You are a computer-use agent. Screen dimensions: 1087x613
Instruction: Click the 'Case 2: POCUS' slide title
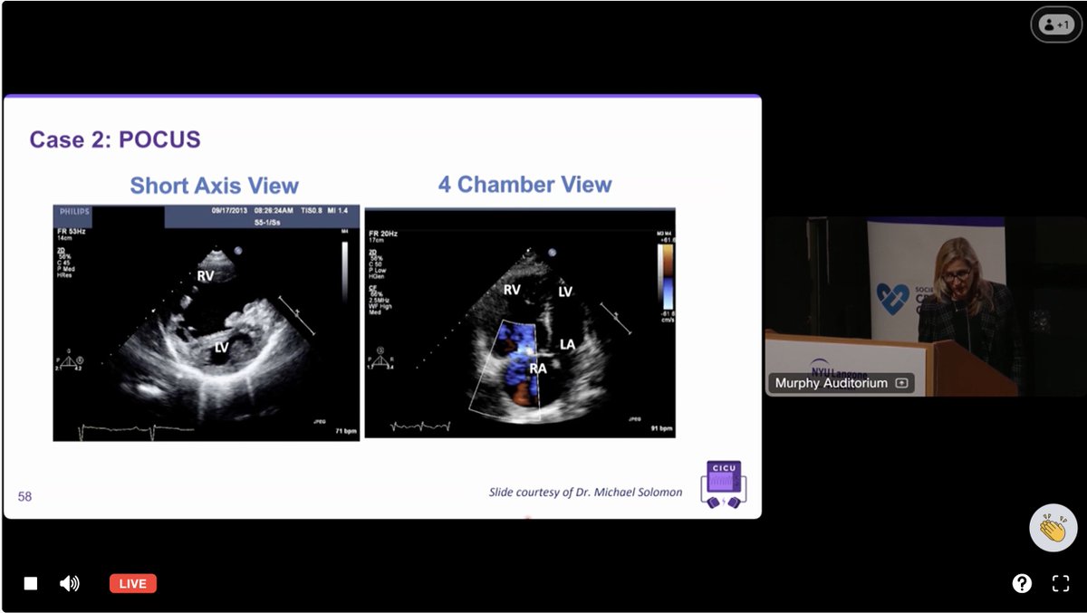[x=115, y=139]
